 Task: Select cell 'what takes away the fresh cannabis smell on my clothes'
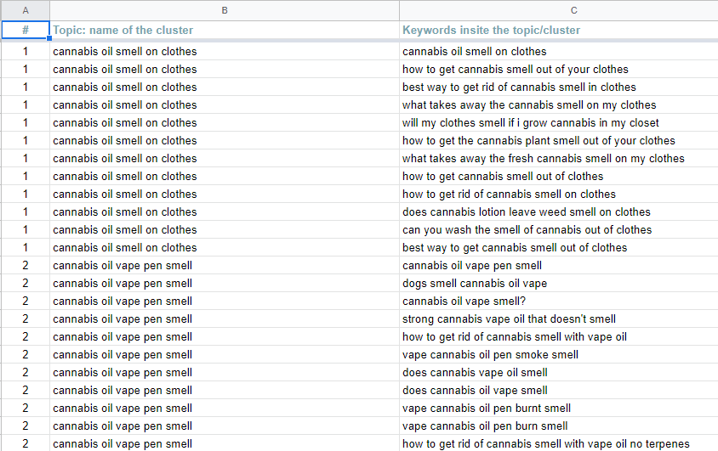(x=559, y=158)
